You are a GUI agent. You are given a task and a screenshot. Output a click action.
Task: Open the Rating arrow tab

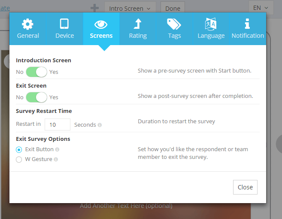pos(138,29)
